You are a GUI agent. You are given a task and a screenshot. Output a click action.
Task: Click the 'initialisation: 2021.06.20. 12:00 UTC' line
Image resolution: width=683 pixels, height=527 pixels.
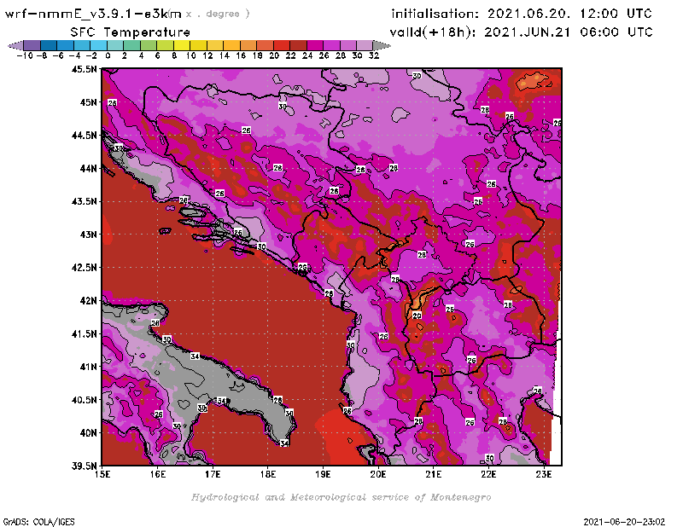522,14
